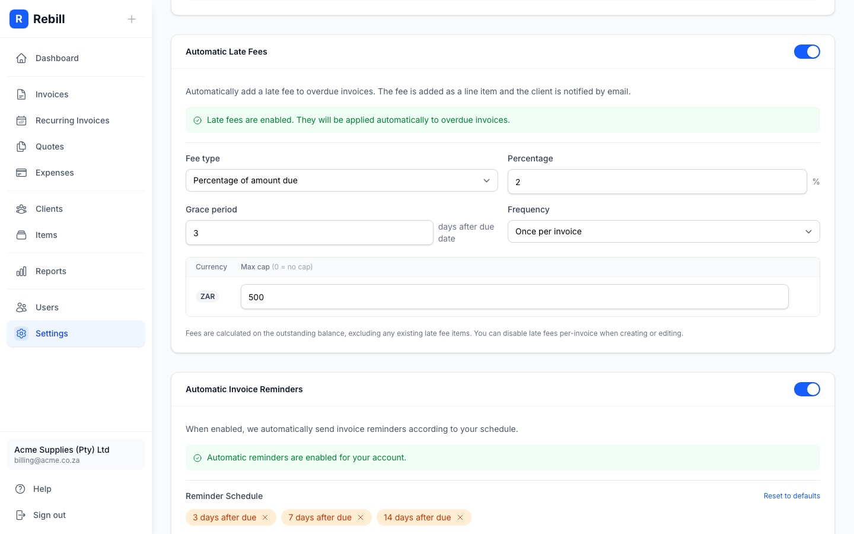This screenshot has height=534, width=854.
Task: Click the plus icon to create new
Action: coord(132,19)
